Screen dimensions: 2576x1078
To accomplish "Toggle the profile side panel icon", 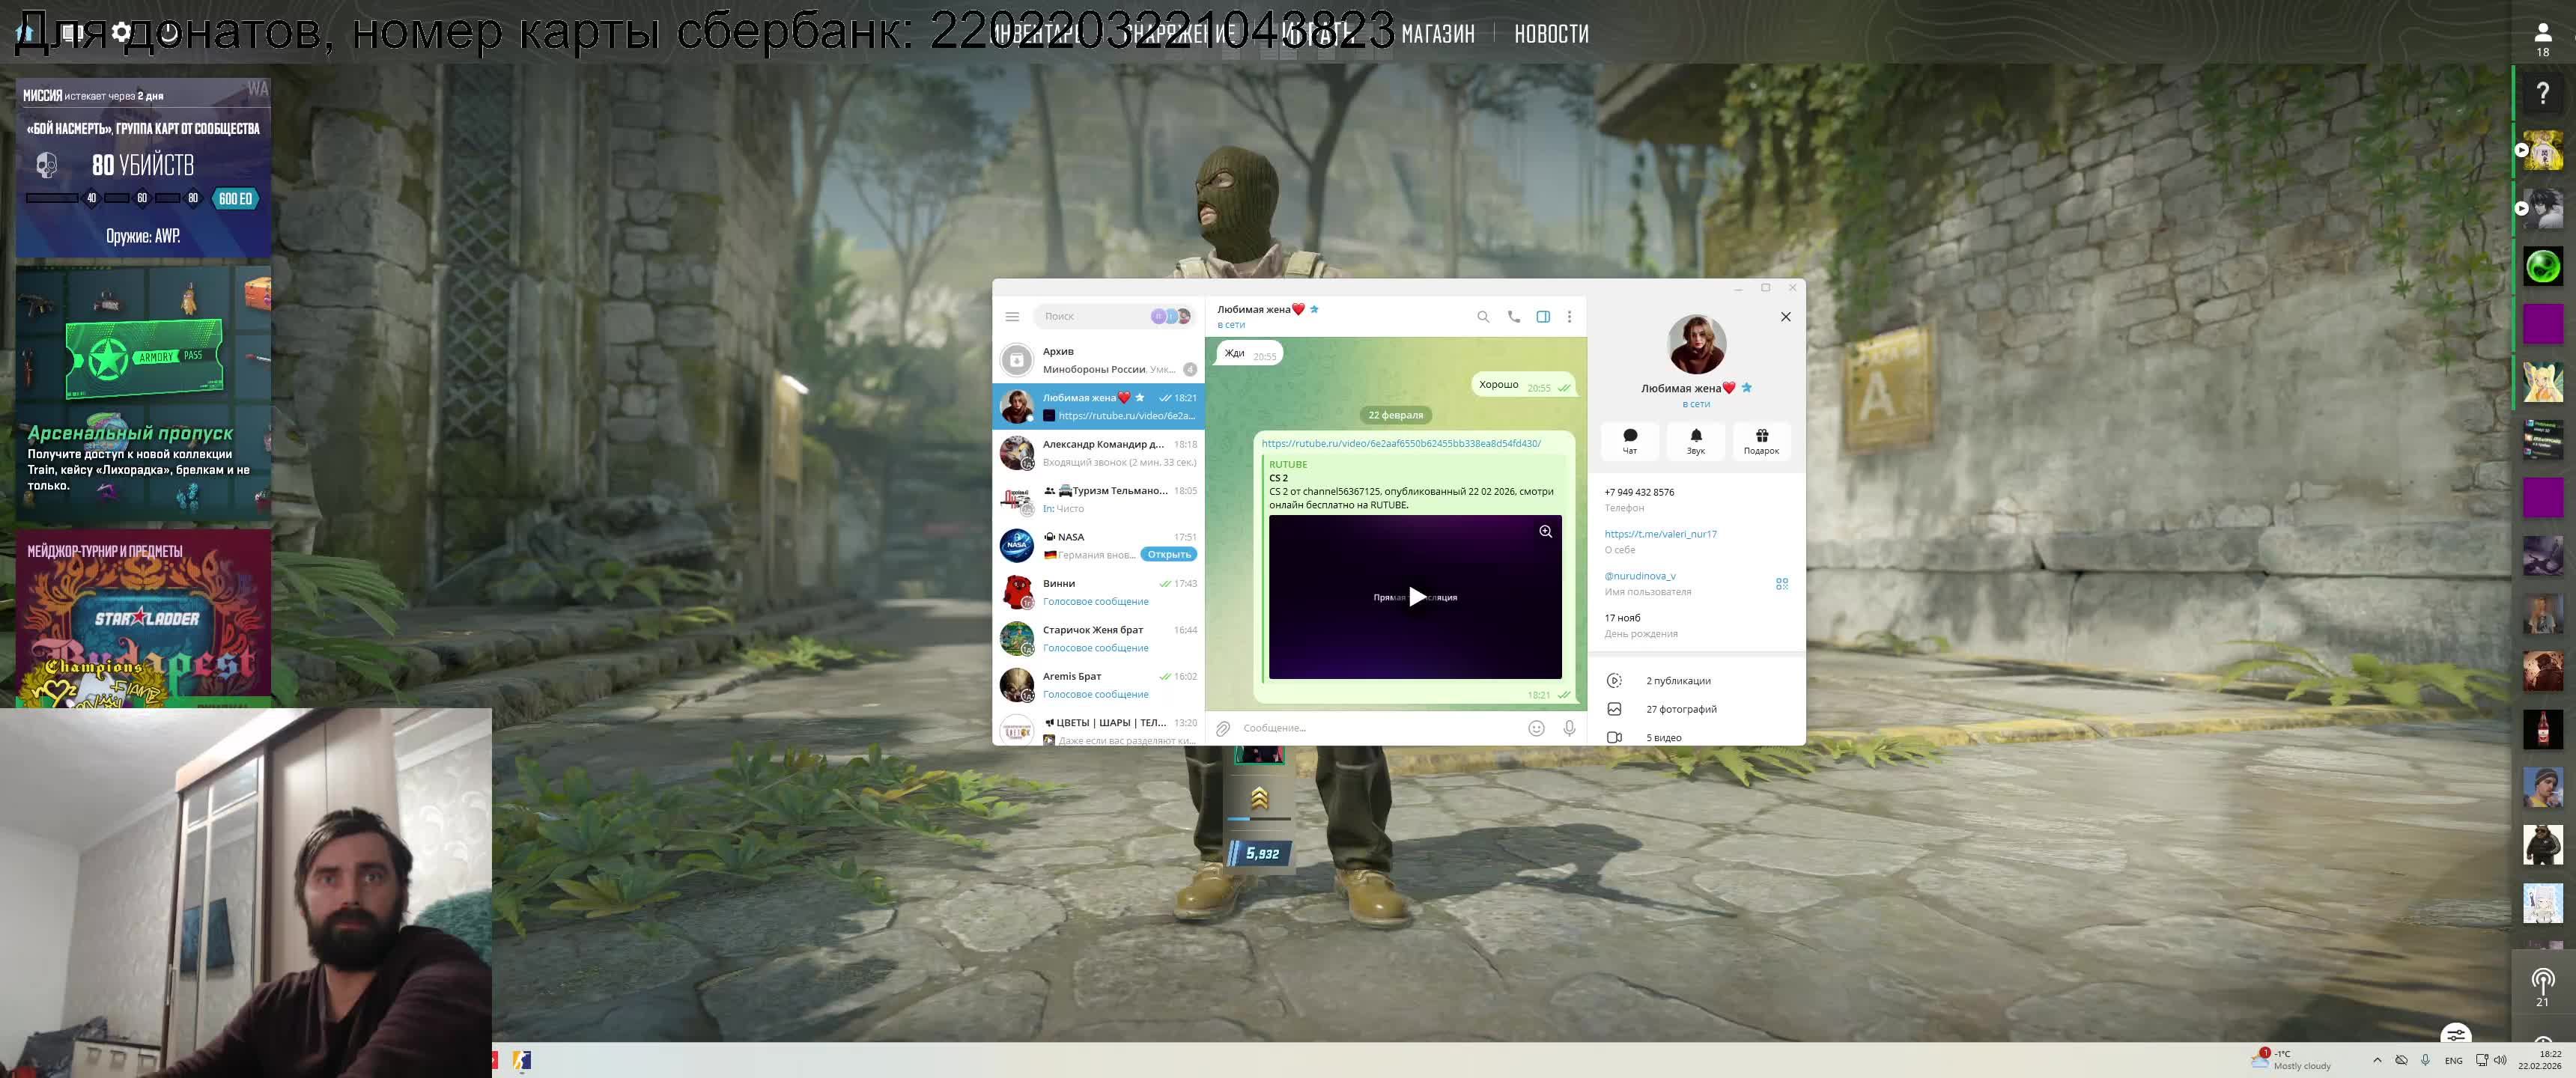I will tap(1543, 317).
